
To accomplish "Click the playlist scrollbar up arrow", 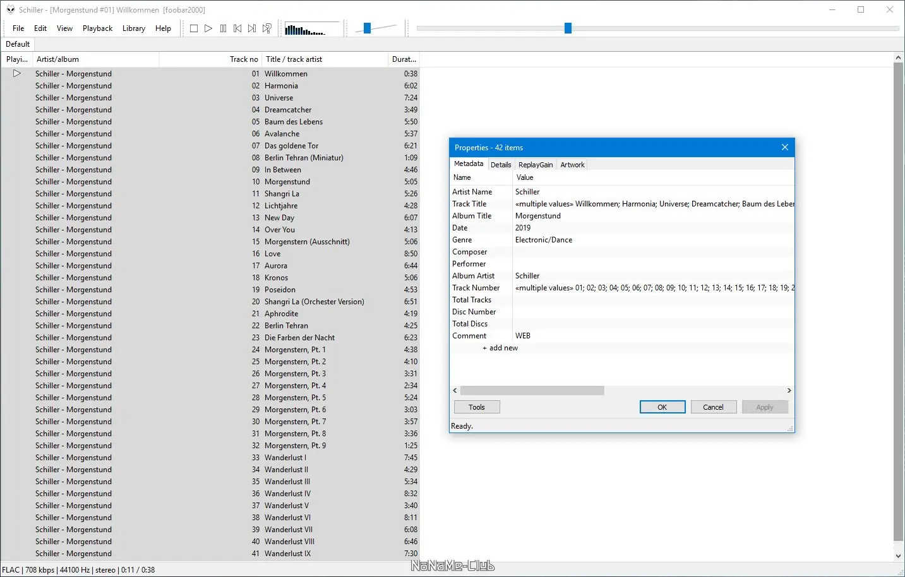I will click(899, 58).
